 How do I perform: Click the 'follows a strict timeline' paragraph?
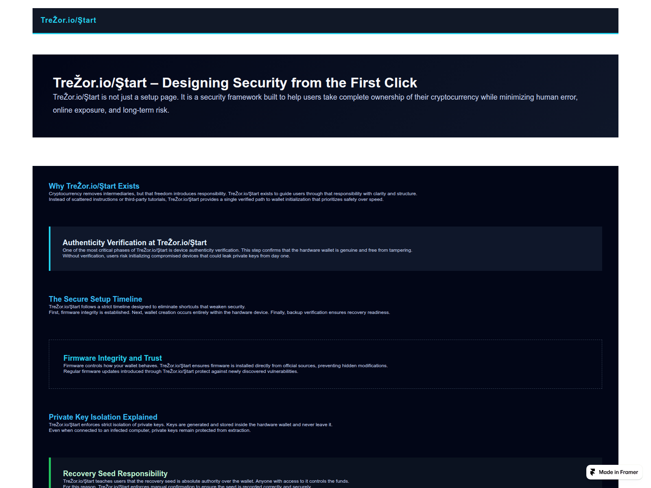click(x=219, y=309)
